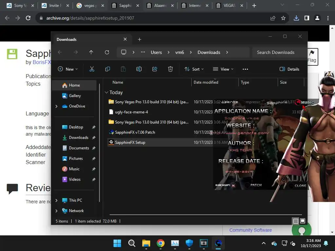Click the Cut icon in Explorer toolbar
This screenshot has width=335, height=251.
tap(92, 69)
